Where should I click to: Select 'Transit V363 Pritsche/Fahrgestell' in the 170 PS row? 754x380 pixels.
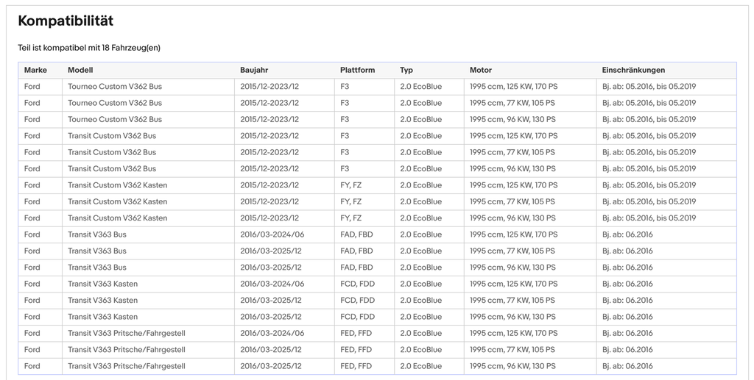coord(127,333)
